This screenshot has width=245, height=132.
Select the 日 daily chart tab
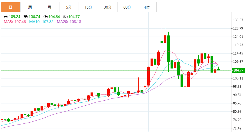coord(11,7)
